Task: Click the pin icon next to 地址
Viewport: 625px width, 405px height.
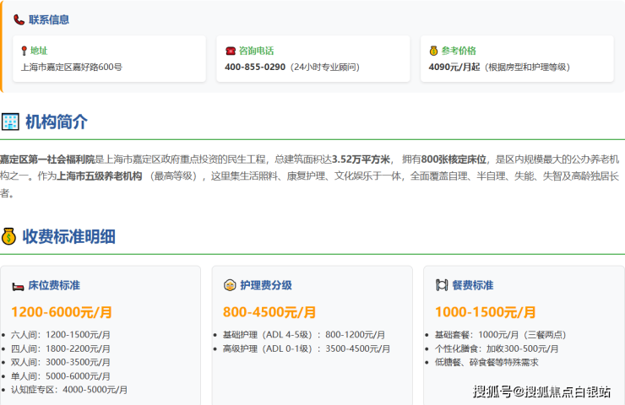Action: pyautogui.click(x=24, y=51)
